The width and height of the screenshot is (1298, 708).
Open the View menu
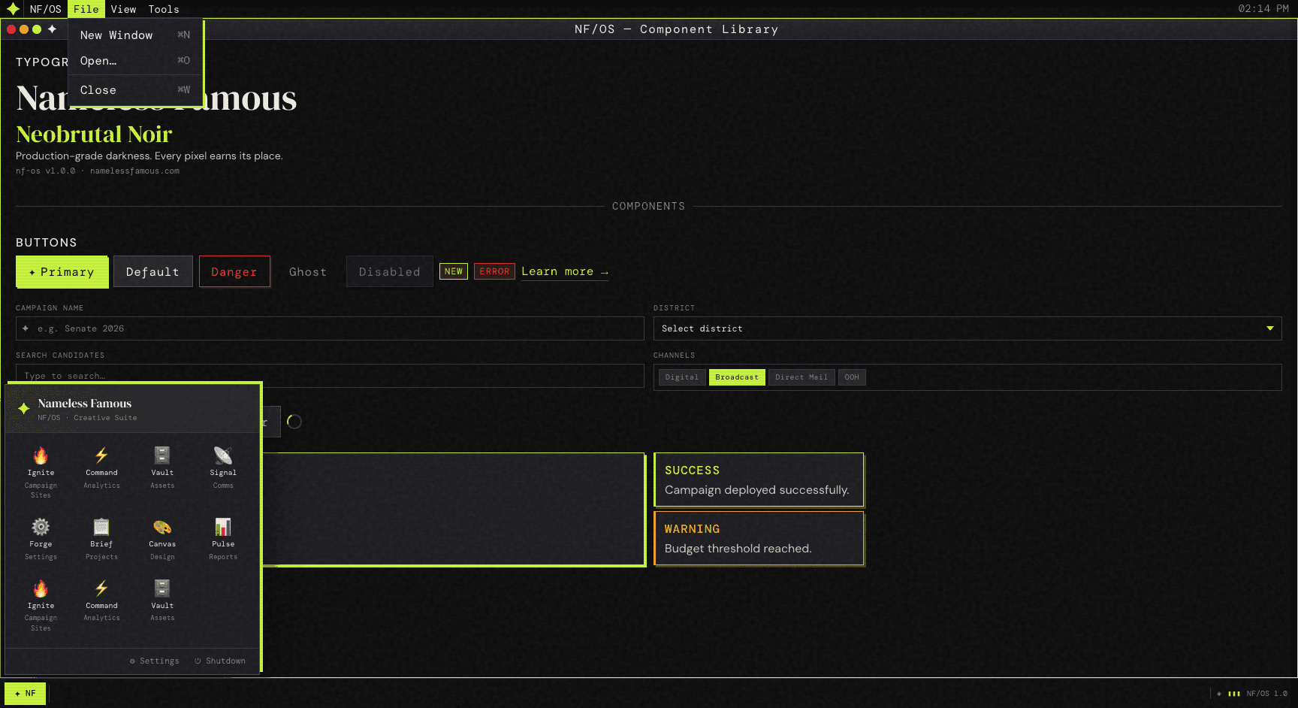click(x=123, y=9)
